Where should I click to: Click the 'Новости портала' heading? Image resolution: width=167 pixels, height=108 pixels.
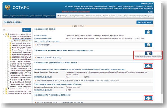click(x=13, y=22)
